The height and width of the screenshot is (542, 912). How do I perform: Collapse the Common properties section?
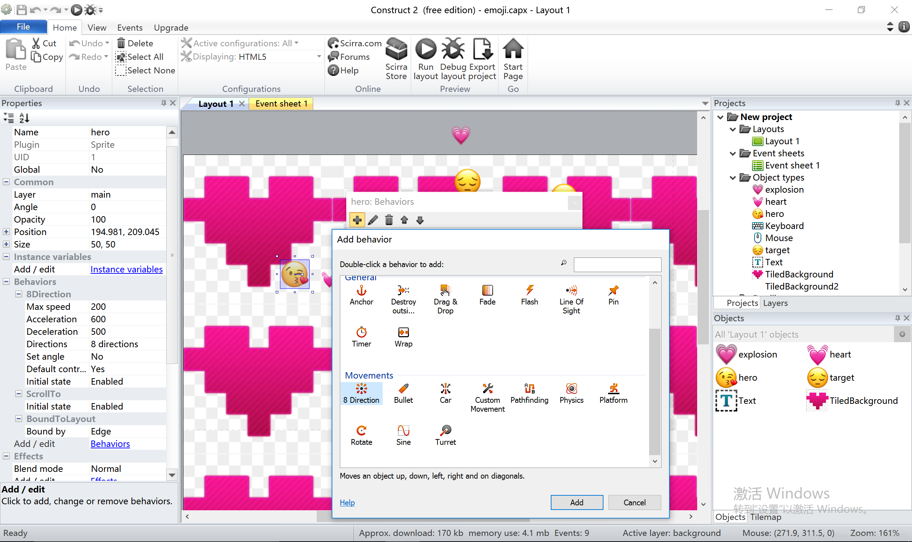click(x=6, y=182)
